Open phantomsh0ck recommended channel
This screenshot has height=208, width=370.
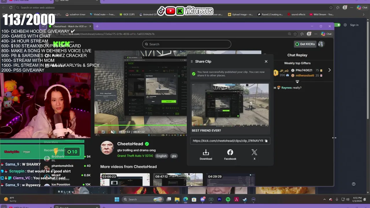62,166
